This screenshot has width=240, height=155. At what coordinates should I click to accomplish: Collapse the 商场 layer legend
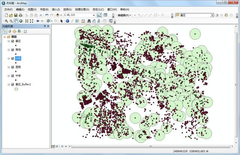pyautogui.click(x=9, y=50)
